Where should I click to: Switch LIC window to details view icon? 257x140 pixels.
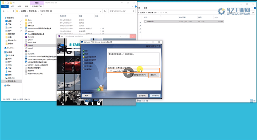[x=251, y=101]
